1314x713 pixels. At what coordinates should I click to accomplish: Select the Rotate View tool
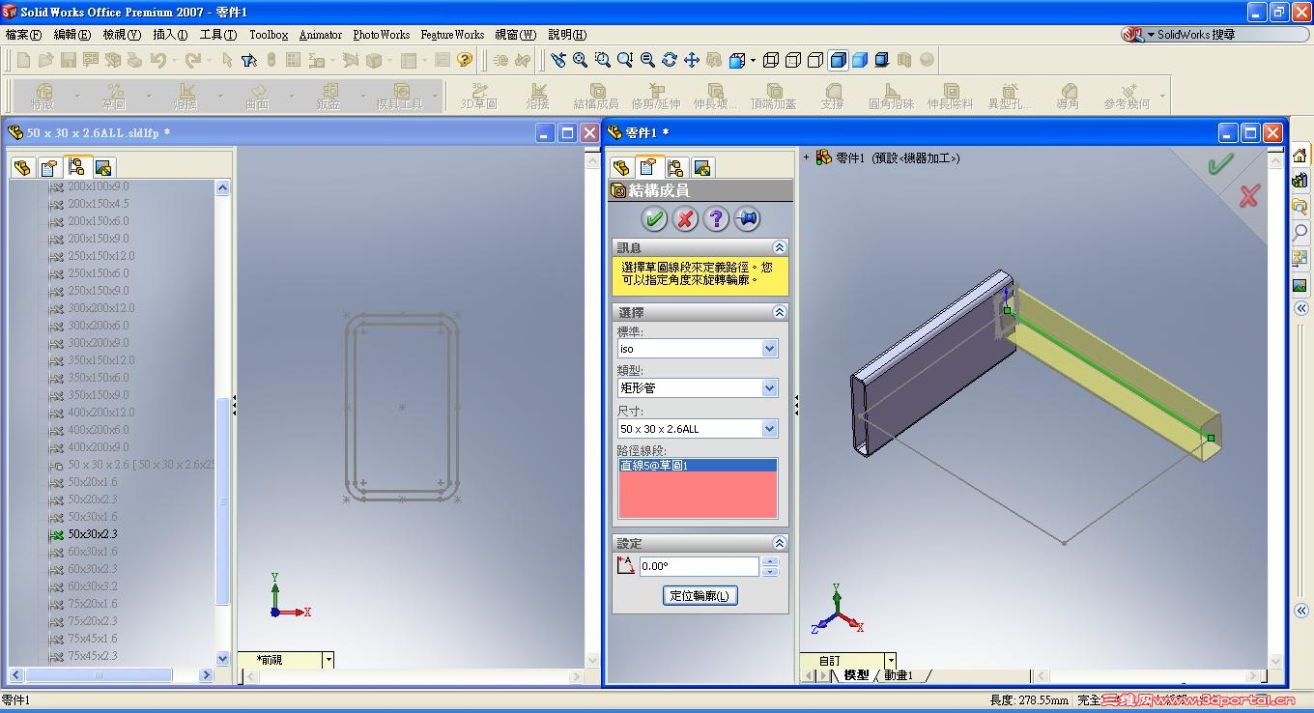click(670, 60)
